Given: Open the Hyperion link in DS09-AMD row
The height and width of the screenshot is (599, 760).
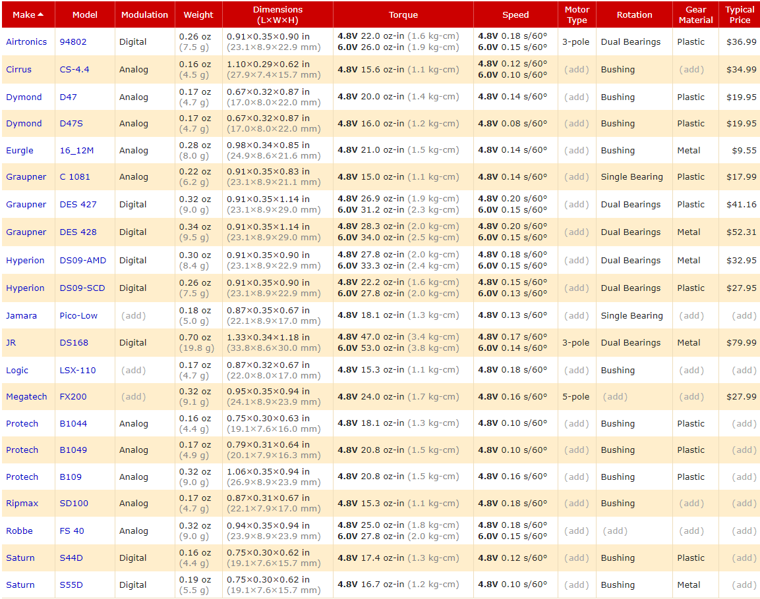Looking at the screenshot, I should pyautogui.click(x=25, y=260).
